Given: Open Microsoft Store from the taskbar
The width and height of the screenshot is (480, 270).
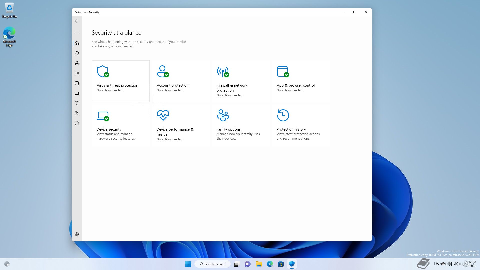Looking at the screenshot, I should pyautogui.click(x=281, y=264).
